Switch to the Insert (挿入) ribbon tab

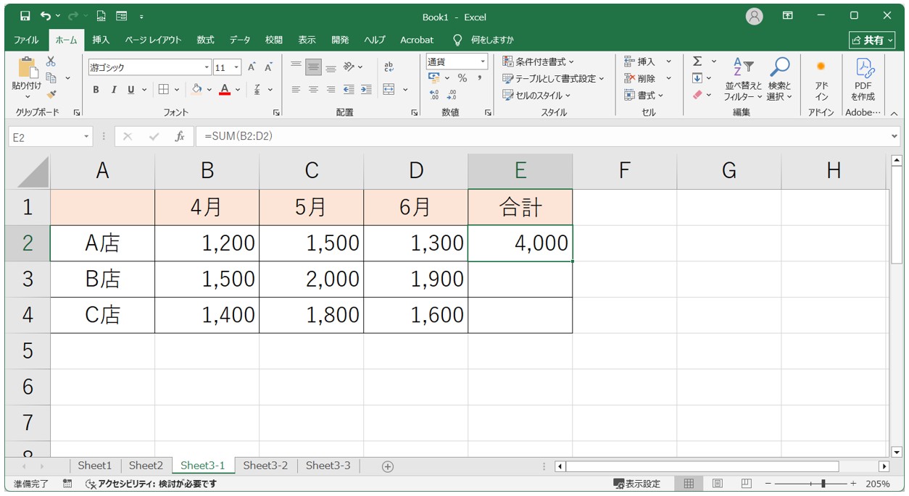point(101,40)
